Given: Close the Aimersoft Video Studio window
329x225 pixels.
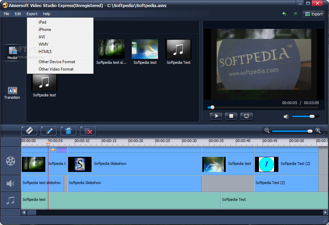Looking at the screenshot, I should pos(318,3).
